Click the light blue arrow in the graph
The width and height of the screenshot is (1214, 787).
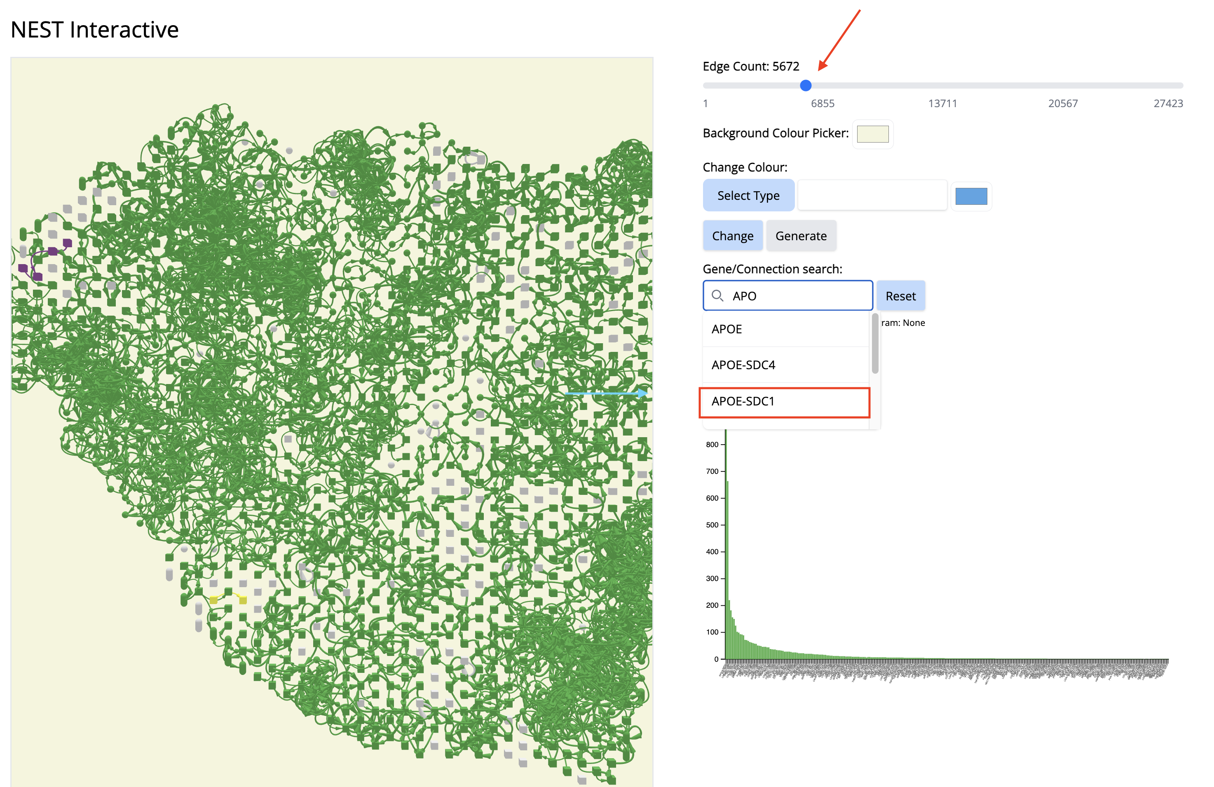(x=606, y=393)
